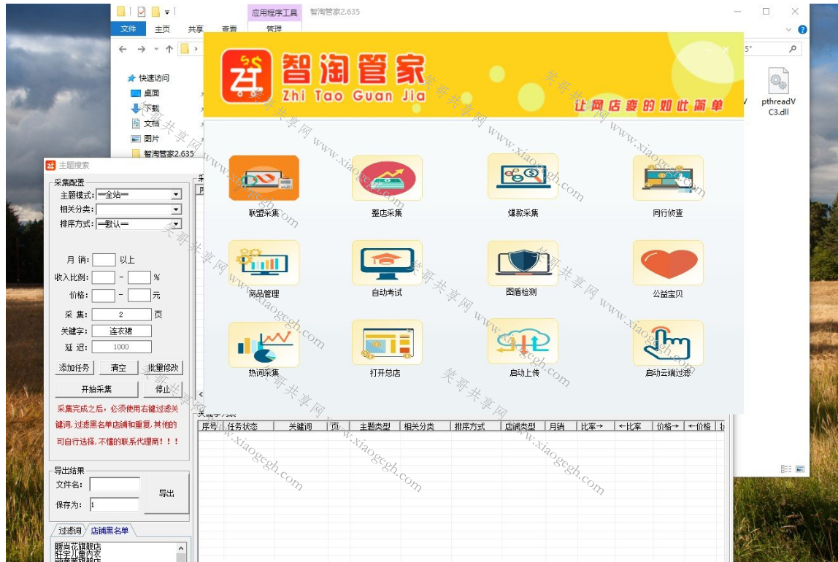
Task: Open the 热词采集 chart icon
Action: pos(264,344)
